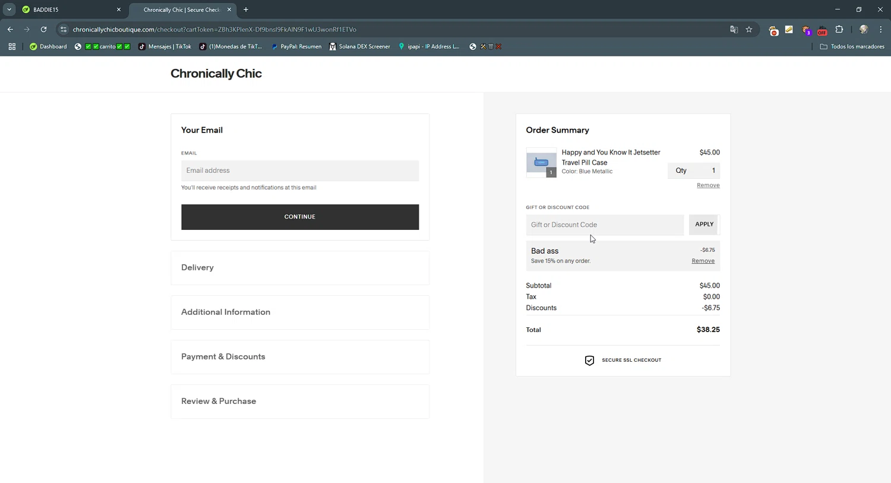Screen dimensions: 891x483
Task: Reload the checkout page
Action: (x=43, y=29)
